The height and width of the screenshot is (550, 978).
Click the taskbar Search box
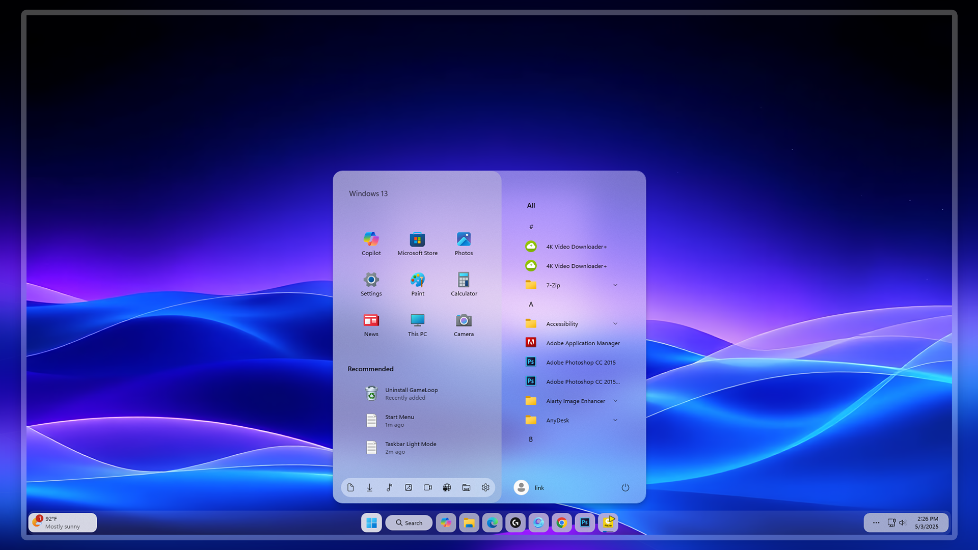(x=409, y=522)
